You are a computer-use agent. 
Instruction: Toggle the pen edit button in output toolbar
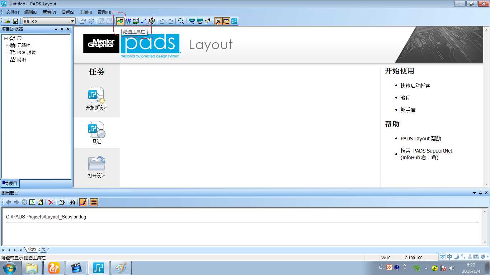pos(83,202)
